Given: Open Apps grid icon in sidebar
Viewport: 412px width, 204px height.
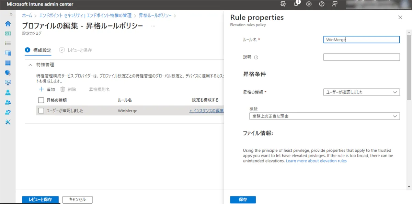Looking at the screenshot, I should click(x=8, y=63).
